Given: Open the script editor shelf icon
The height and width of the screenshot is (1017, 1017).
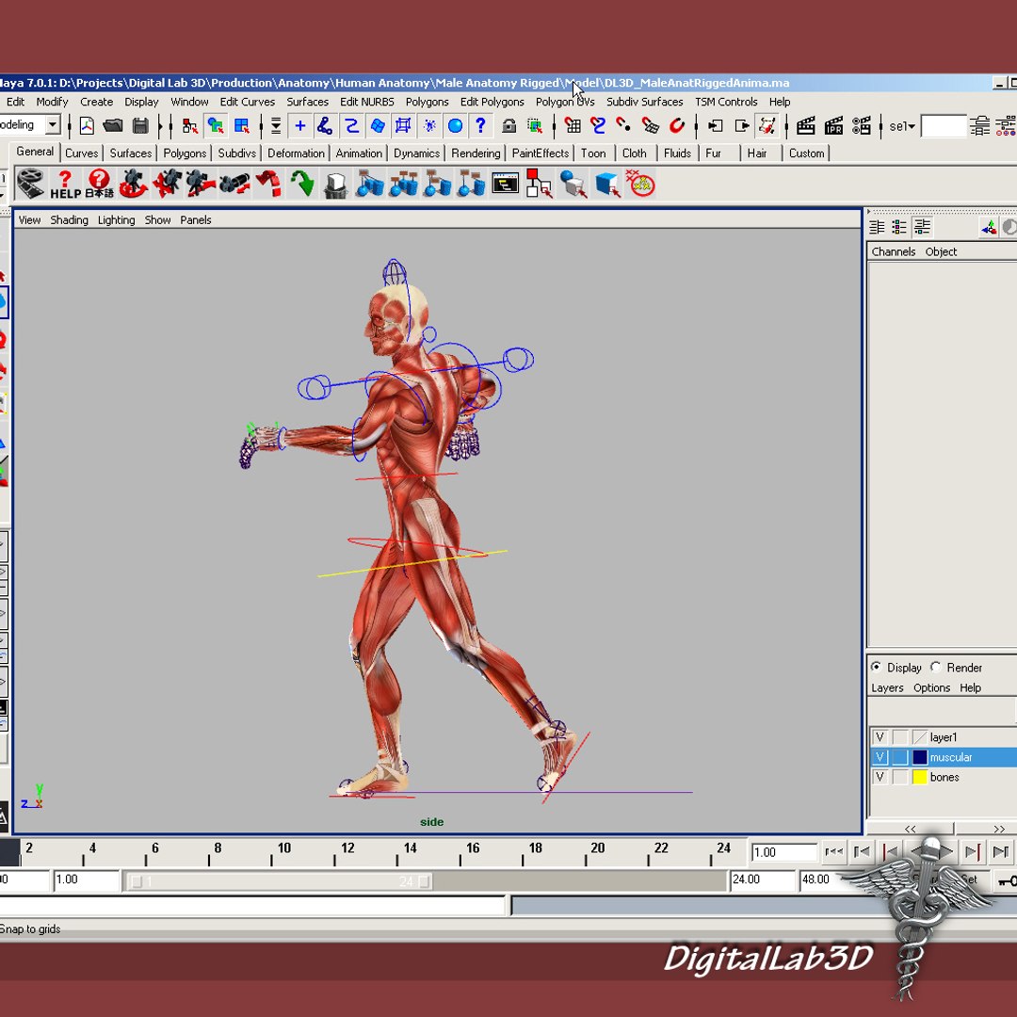Looking at the screenshot, I should click(505, 185).
